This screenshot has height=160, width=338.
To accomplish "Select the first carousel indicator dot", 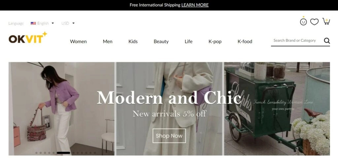I will pos(36,153).
